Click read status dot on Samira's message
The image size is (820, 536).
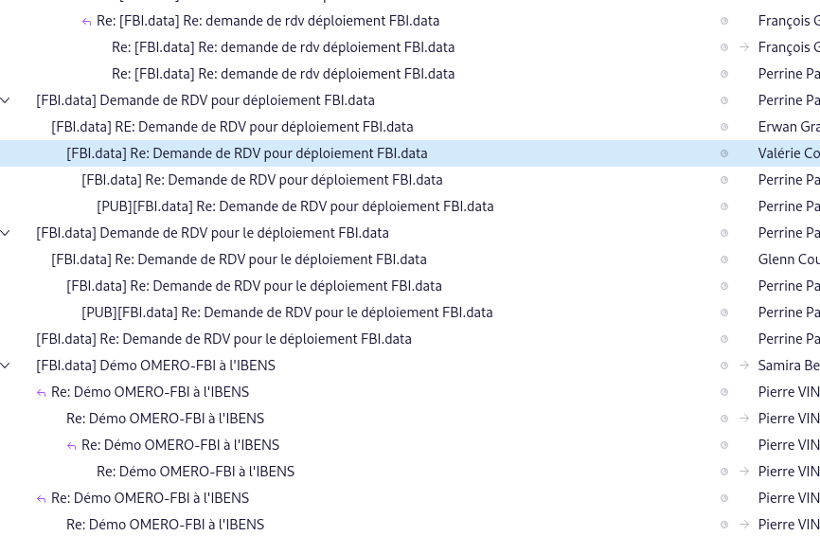click(x=724, y=366)
